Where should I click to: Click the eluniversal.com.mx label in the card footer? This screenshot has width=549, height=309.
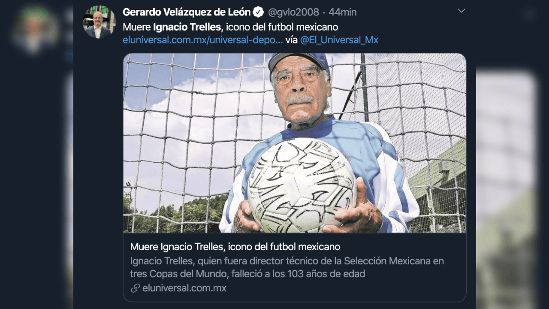(x=184, y=288)
